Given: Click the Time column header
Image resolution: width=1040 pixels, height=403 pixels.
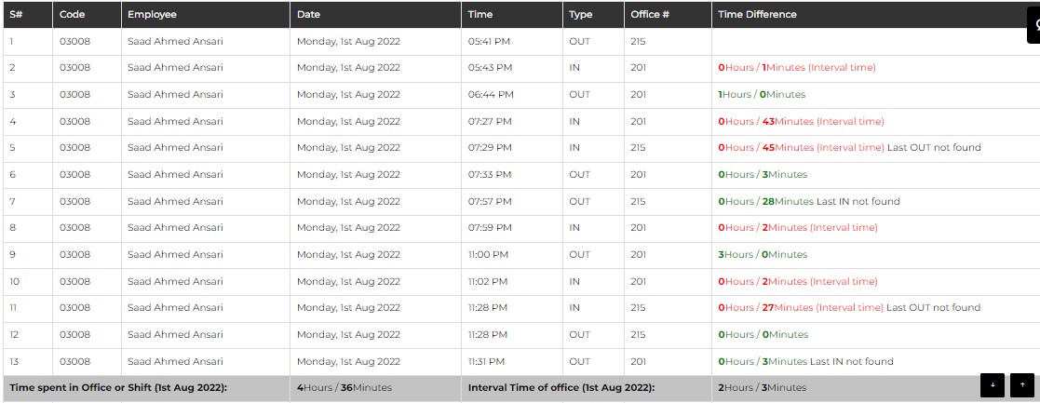Looking at the screenshot, I should point(480,15).
